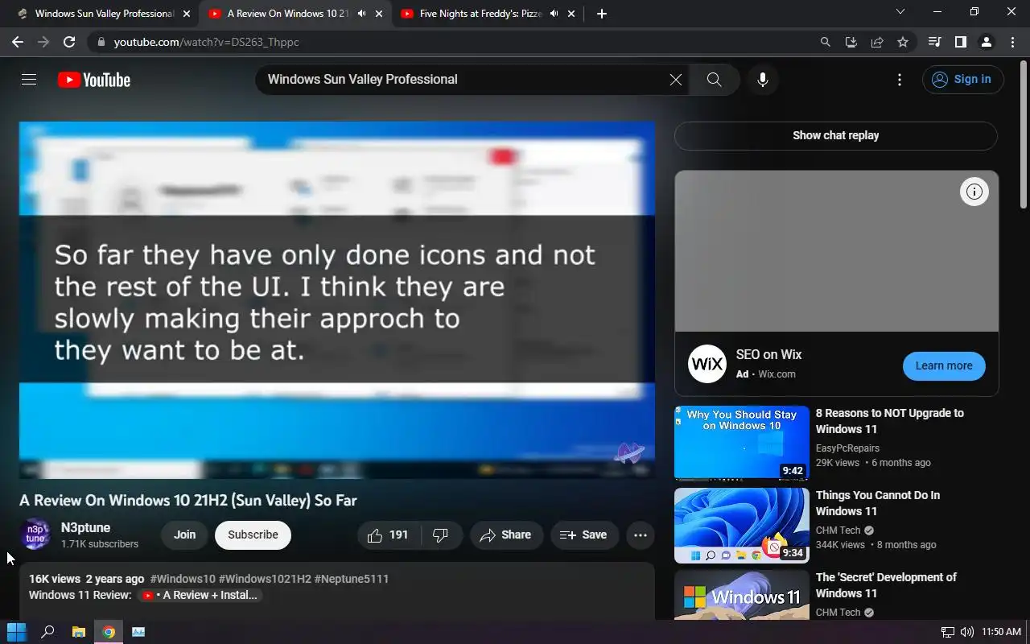The height and width of the screenshot is (644, 1030).
Task: Install YouTube app icon in address bar
Action: (851, 42)
